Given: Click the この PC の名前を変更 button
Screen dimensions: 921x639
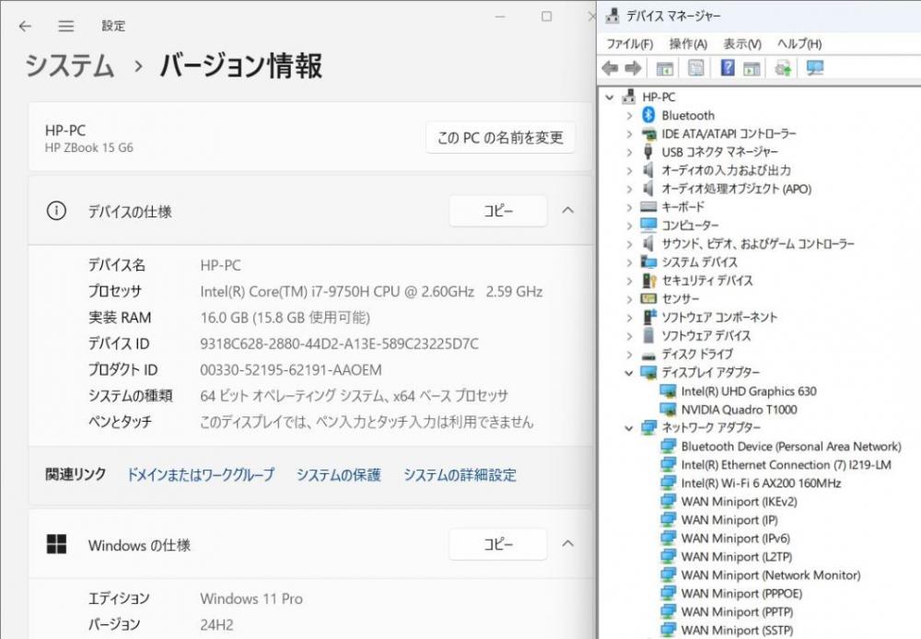Looking at the screenshot, I should click(x=500, y=137).
